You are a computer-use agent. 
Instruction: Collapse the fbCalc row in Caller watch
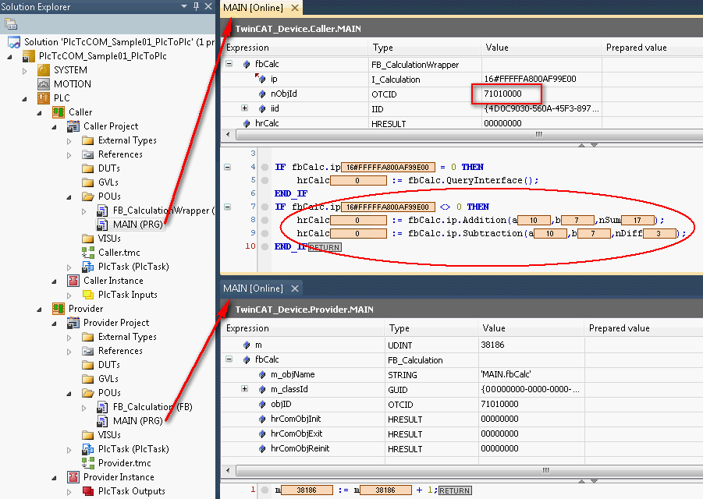229,64
